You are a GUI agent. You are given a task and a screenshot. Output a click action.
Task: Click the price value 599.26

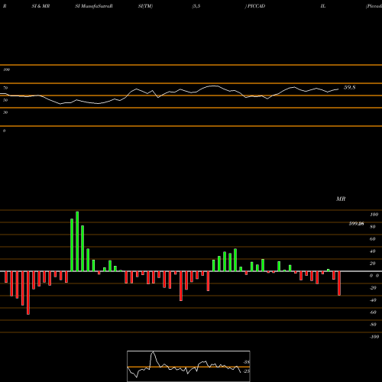coord(356,224)
